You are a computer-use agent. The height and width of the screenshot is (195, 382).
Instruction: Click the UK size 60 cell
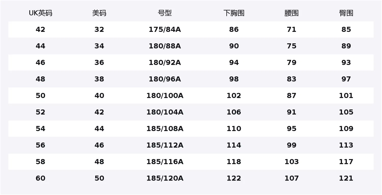point(40,178)
